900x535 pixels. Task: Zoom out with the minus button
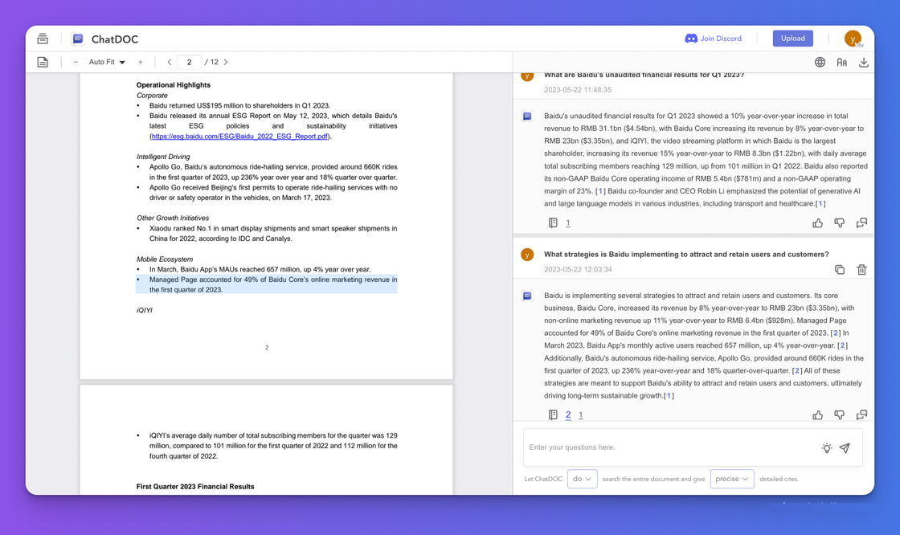[x=76, y=62]
